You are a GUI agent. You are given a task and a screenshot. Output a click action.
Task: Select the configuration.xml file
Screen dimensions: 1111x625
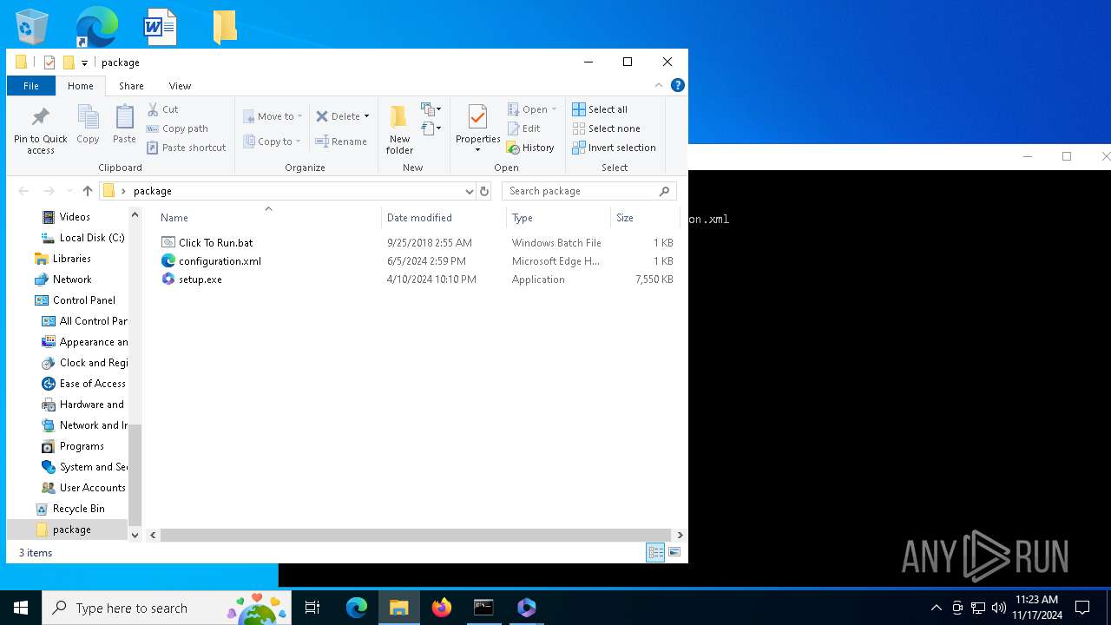[x=220, y=261]
